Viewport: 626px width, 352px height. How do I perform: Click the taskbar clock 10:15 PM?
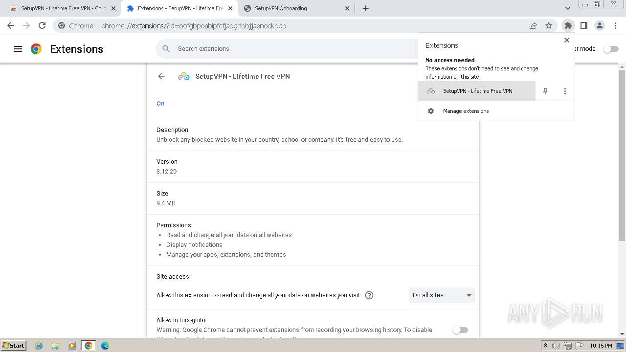pos(601,346)
